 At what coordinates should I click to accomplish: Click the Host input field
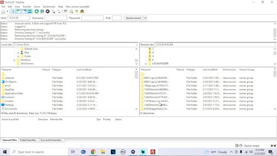(19, 18)
